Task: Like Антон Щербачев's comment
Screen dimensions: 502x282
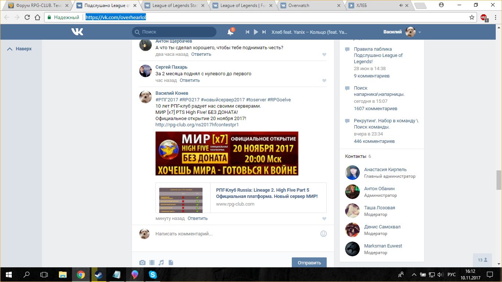Action: [324, 55]
